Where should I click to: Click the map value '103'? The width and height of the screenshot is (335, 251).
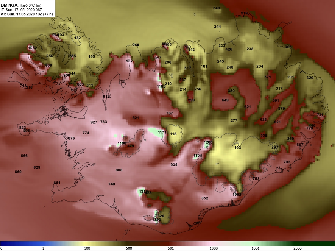[x=238, y=148]
